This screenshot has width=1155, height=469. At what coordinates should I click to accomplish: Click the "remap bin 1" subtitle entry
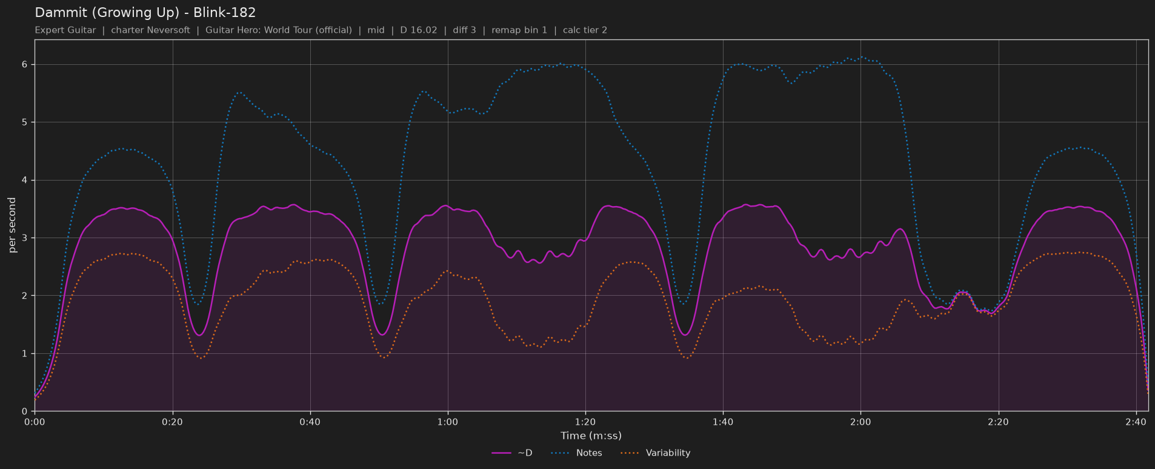point(519,30)
